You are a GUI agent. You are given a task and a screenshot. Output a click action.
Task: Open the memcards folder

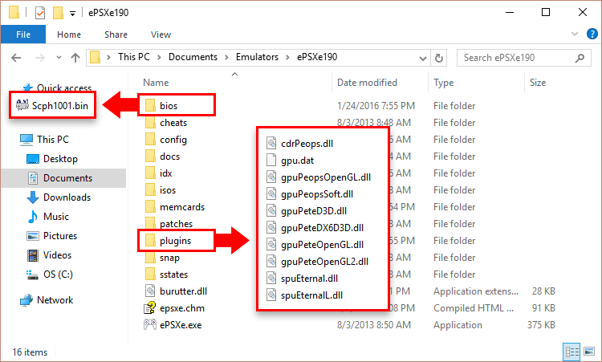point(177,207)
